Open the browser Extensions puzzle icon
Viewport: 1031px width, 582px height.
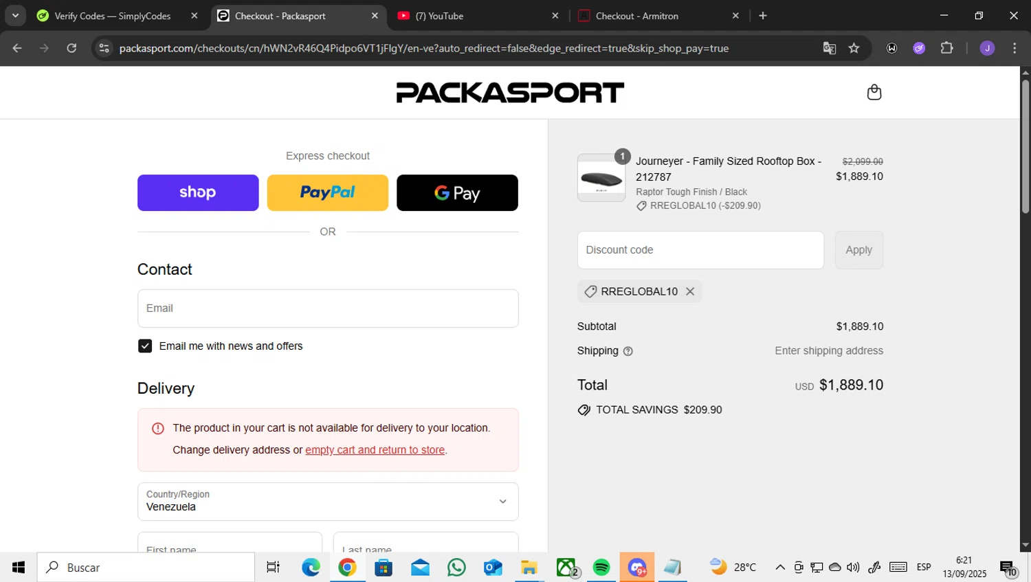(x=946, y=48)
